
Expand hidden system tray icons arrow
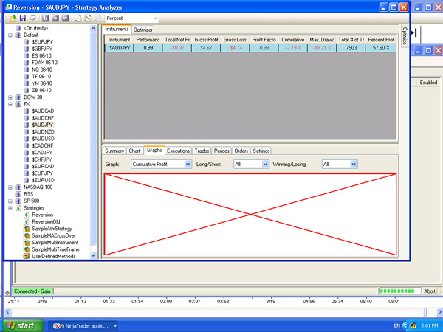tap(405, 326)
